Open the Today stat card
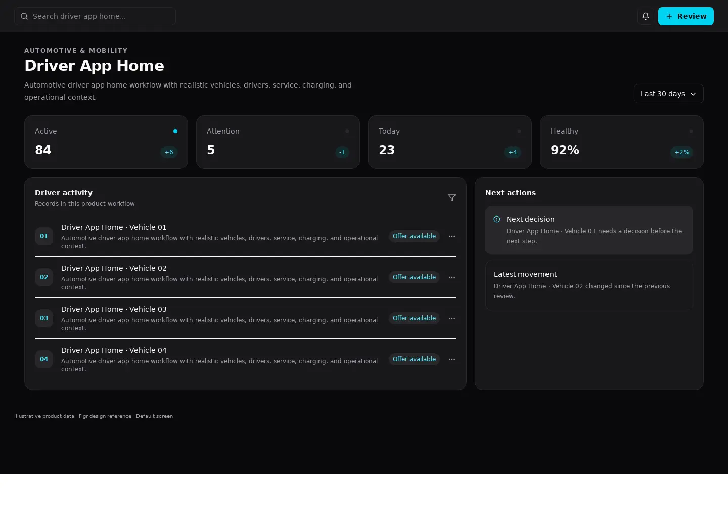Screen dimensions: 728x518 tap(450, 142)
